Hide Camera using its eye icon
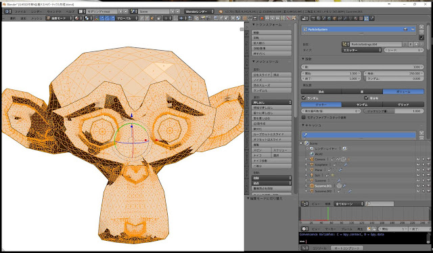 click(x=418, y=160)
